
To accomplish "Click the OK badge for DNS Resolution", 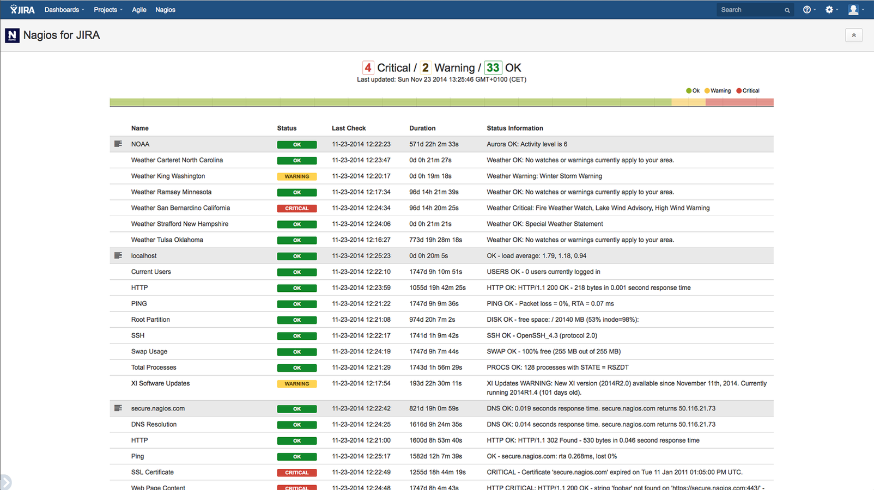I will pos(297,425).
